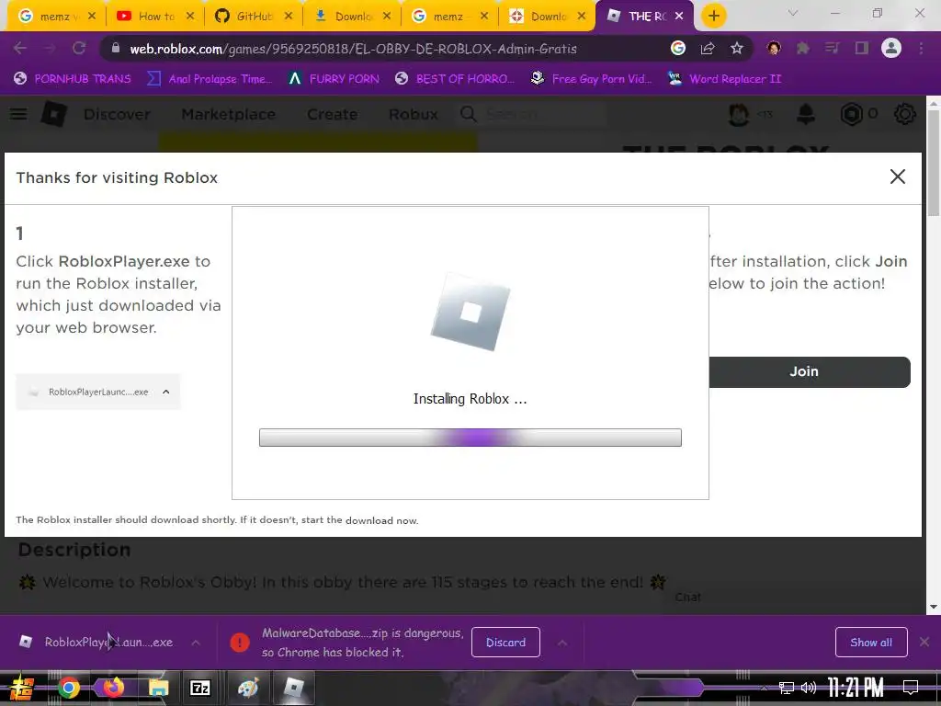941x706 pixels.
Task: Open the Discover menu item
Action: [x=117, y=114]
